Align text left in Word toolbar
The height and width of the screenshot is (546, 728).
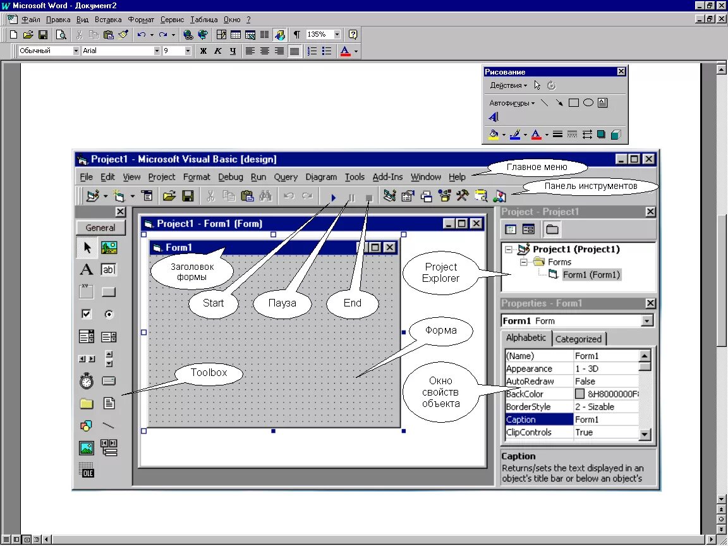click(250, 51)
